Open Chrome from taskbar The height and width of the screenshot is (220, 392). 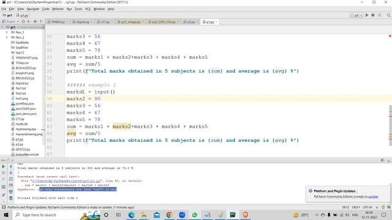(169, 215)
